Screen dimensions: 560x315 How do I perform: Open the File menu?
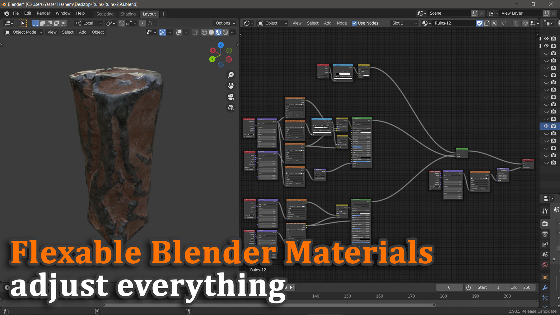coord(16,13)
